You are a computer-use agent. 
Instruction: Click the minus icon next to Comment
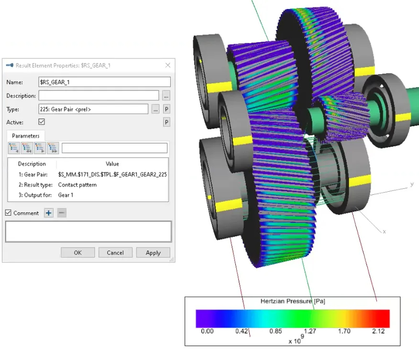point(62,213)
